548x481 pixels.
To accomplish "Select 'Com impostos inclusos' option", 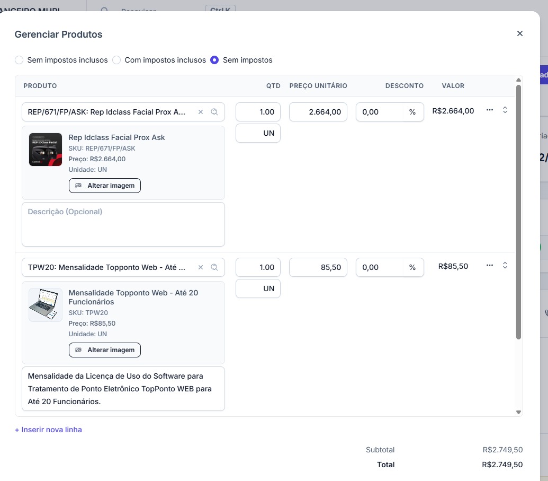I will (x=116, y=60).
